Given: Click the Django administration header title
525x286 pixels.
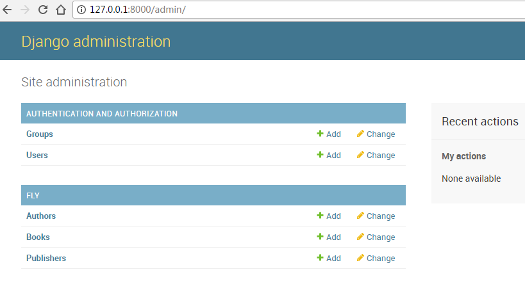Looking at the screenshot, I should tap(96, 42).
